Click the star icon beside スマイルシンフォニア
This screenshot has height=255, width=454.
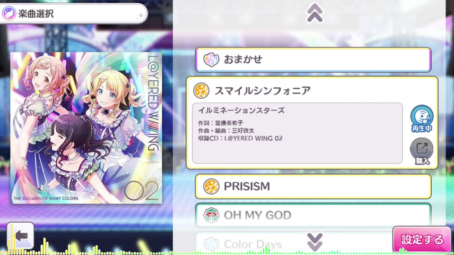pos(201,91)
